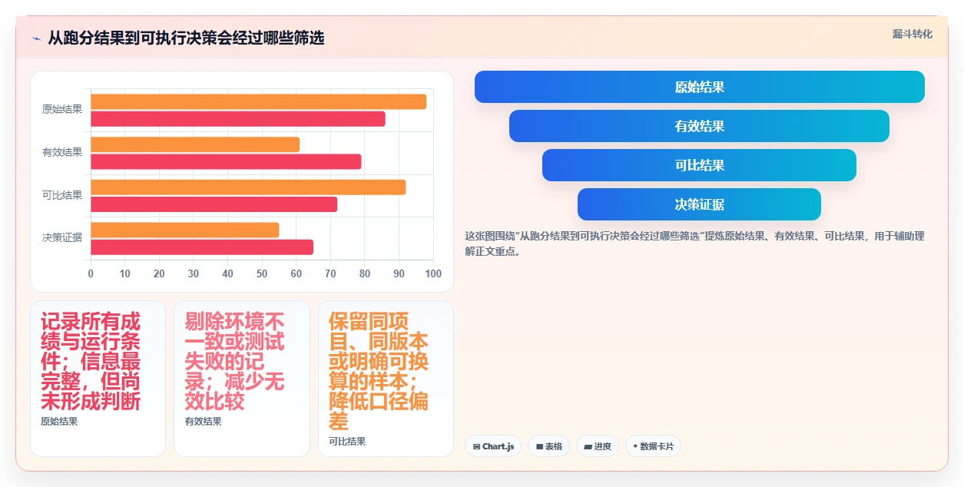Click the 数据卡片 chip
This screenshot has width=964, height=487.
pyautogui.click(x=653, y=446)
